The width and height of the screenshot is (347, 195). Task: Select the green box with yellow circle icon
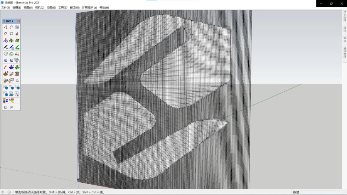17,54
